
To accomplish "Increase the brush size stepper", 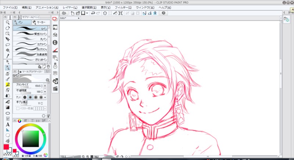I will 42,85.
